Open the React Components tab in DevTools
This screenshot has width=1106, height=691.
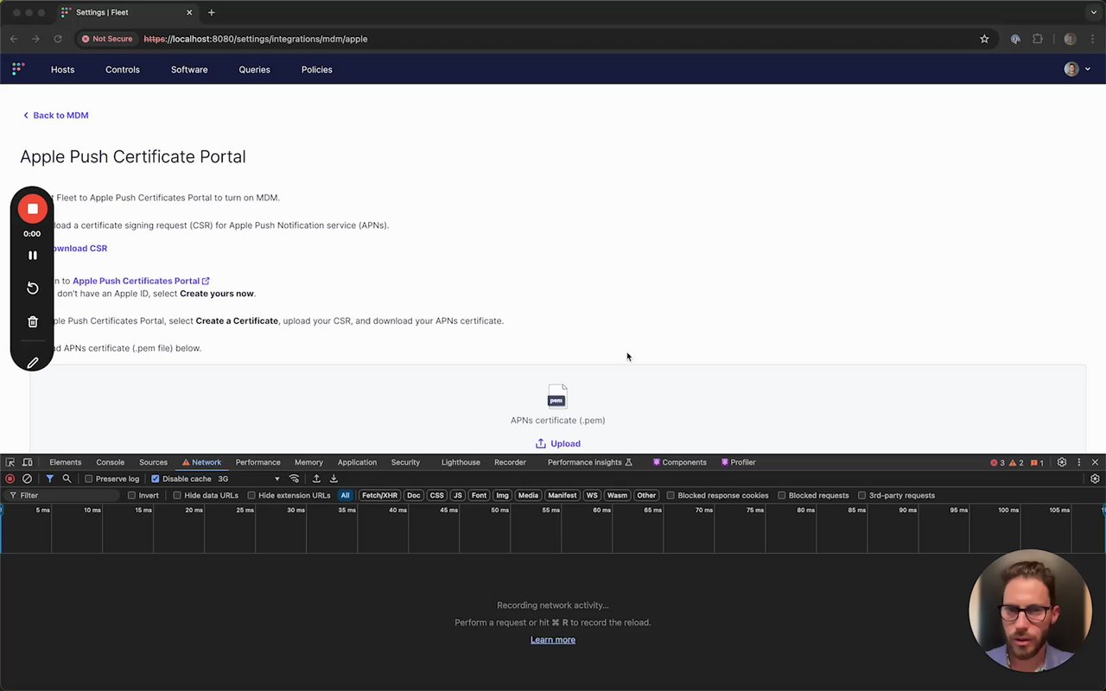click(679, 462)
